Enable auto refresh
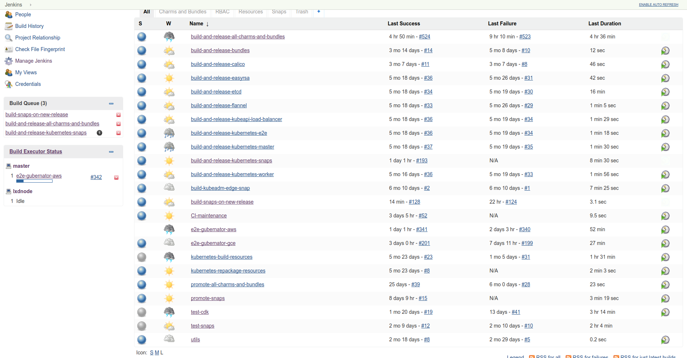687x358 pixels. click(658, 5)
